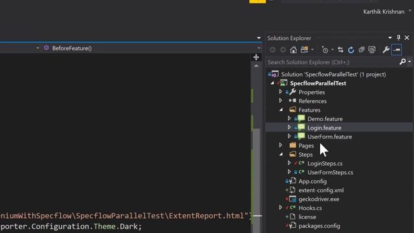The width and height of the screenshot is (414, 233).
Task: Switch views using the Solutions and Folders icon
Action: (305, 50)
